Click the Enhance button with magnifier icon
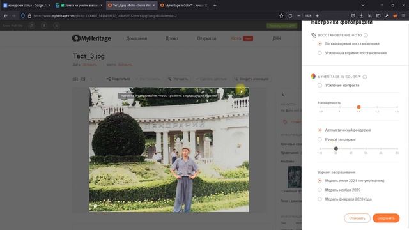This screenshot has width=409, height=230. pyautogui.click(x=178, y=79)
